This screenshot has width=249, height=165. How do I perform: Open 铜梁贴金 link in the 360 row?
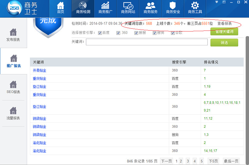pos(39,127)
